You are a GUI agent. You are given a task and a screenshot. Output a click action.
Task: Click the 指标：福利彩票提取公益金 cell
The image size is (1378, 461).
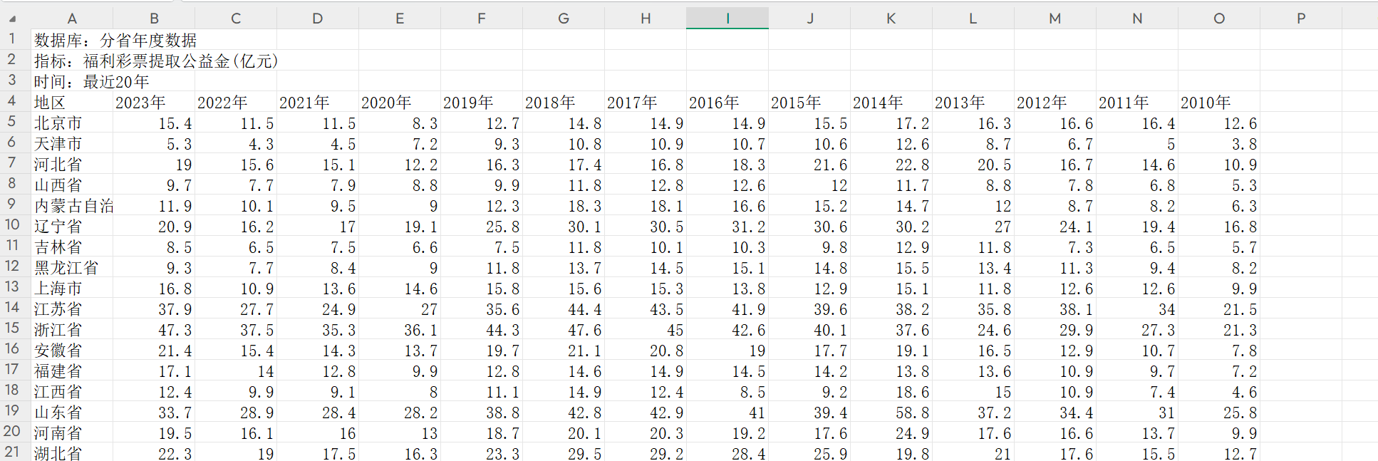click(155, 61)
